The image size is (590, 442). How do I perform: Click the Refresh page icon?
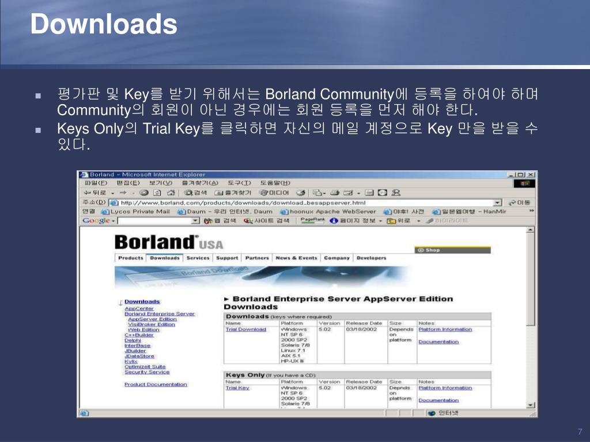(x=157, y=193)
